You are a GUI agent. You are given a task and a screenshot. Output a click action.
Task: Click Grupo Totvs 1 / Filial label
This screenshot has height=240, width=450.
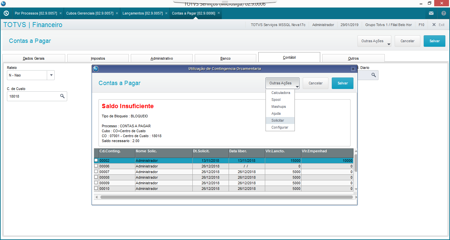click(x=388, y=25)
